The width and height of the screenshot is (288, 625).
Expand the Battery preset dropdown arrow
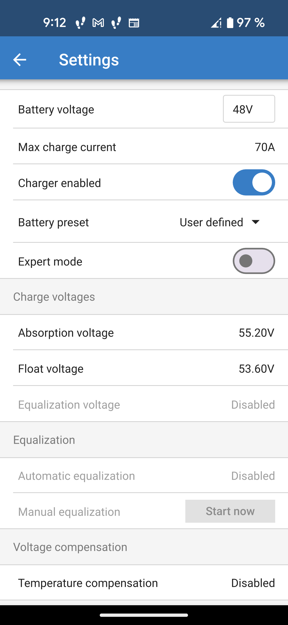255,222
